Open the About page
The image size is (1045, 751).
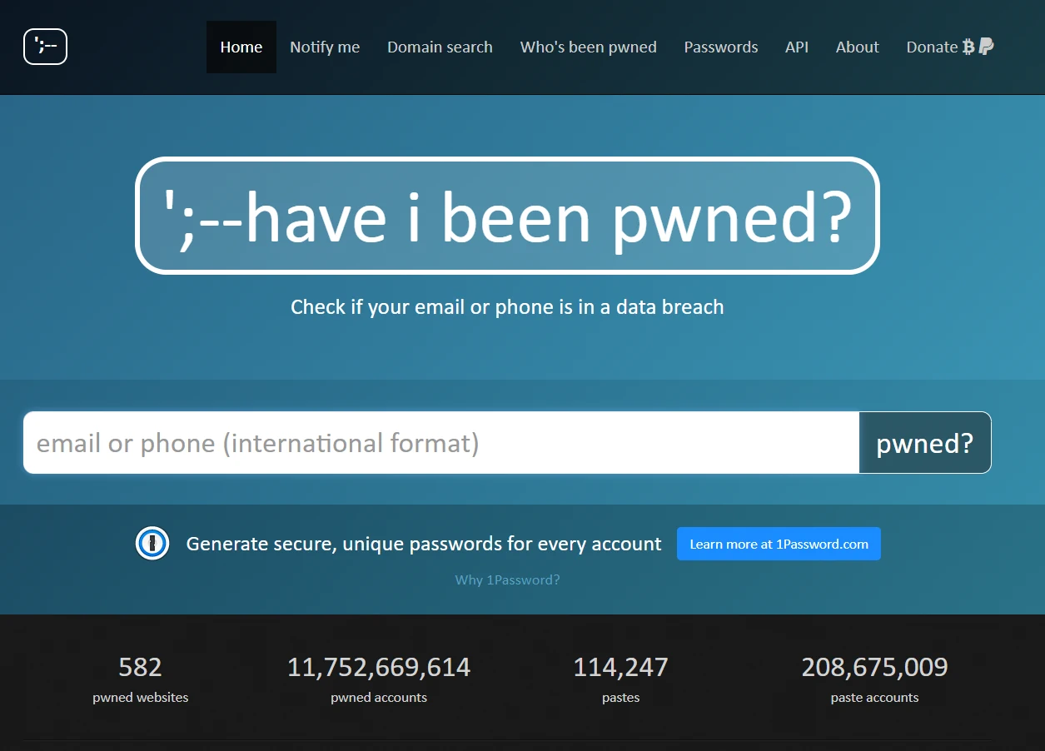[x=857, y=47]
